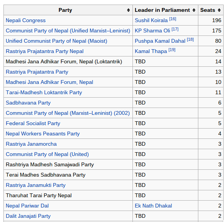Click TBD in Sadbhavana Party row
The width and height of the screenshot is (224, 222).
tap(140, 103)
